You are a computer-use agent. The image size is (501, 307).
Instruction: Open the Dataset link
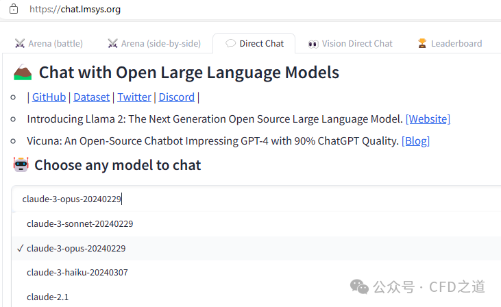click(x=91, y=97)
